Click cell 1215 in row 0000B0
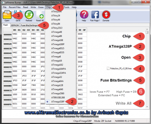151x124 pixels. tap(82, 86)
